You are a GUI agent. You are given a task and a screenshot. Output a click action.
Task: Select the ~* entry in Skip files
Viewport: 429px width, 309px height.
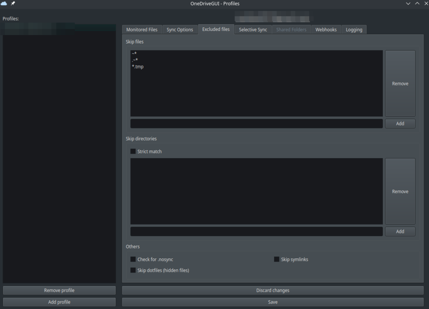[x=256, y=53]
